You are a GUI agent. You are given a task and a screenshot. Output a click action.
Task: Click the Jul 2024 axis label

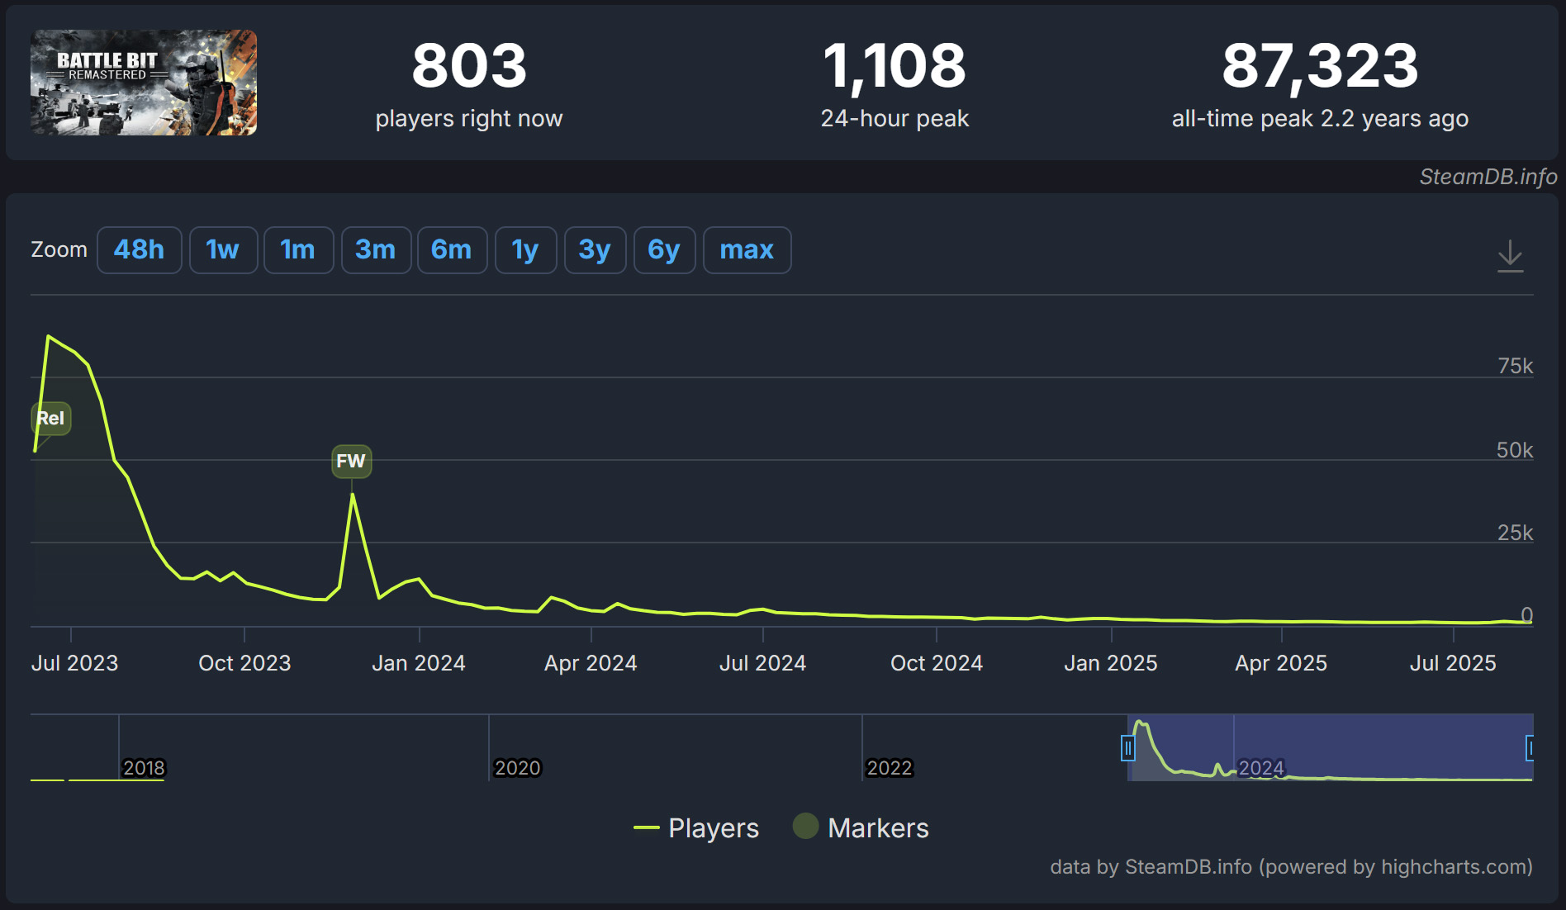point(762,663)
